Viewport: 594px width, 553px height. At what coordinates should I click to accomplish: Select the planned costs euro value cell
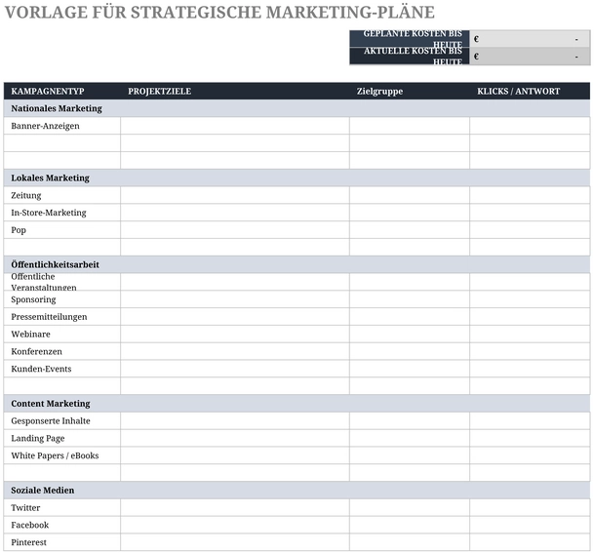530,39
